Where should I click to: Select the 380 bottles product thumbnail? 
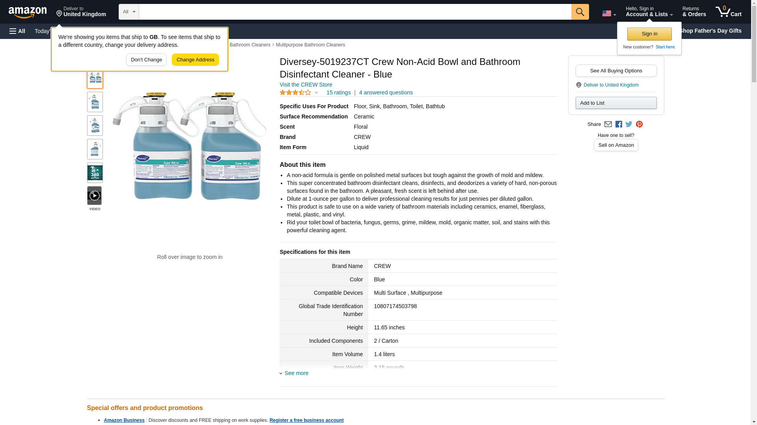[95, 173]
